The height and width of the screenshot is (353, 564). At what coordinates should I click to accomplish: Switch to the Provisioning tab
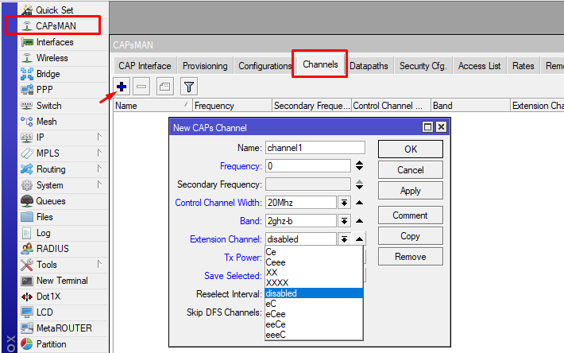(x=205, y=66)
